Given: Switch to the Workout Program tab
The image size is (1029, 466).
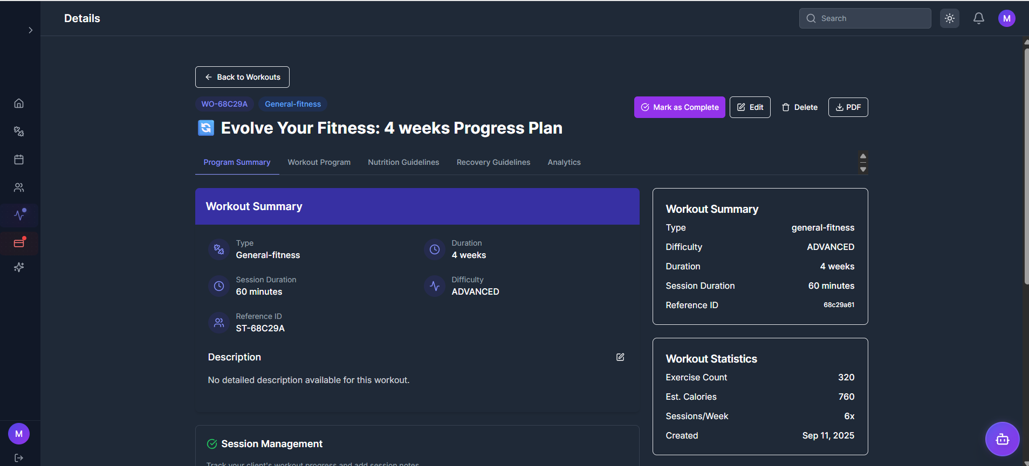Looking at the screenshot, I should pos(319,162).
